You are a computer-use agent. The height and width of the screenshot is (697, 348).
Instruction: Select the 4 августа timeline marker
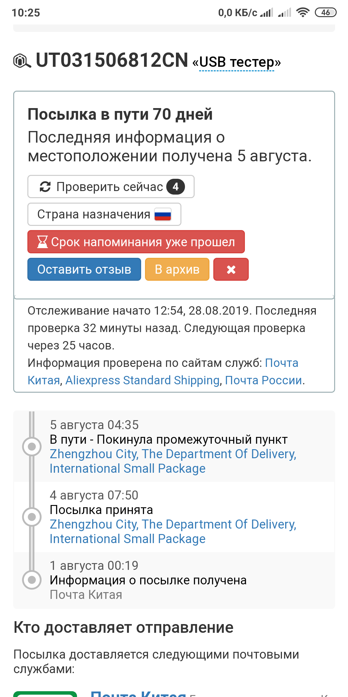pyautogui.click(x=32, y=517)
